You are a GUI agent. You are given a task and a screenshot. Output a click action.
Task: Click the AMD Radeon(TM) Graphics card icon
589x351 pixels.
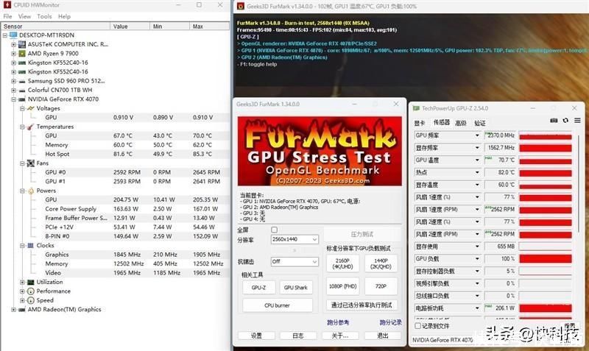tap(22, 310)
